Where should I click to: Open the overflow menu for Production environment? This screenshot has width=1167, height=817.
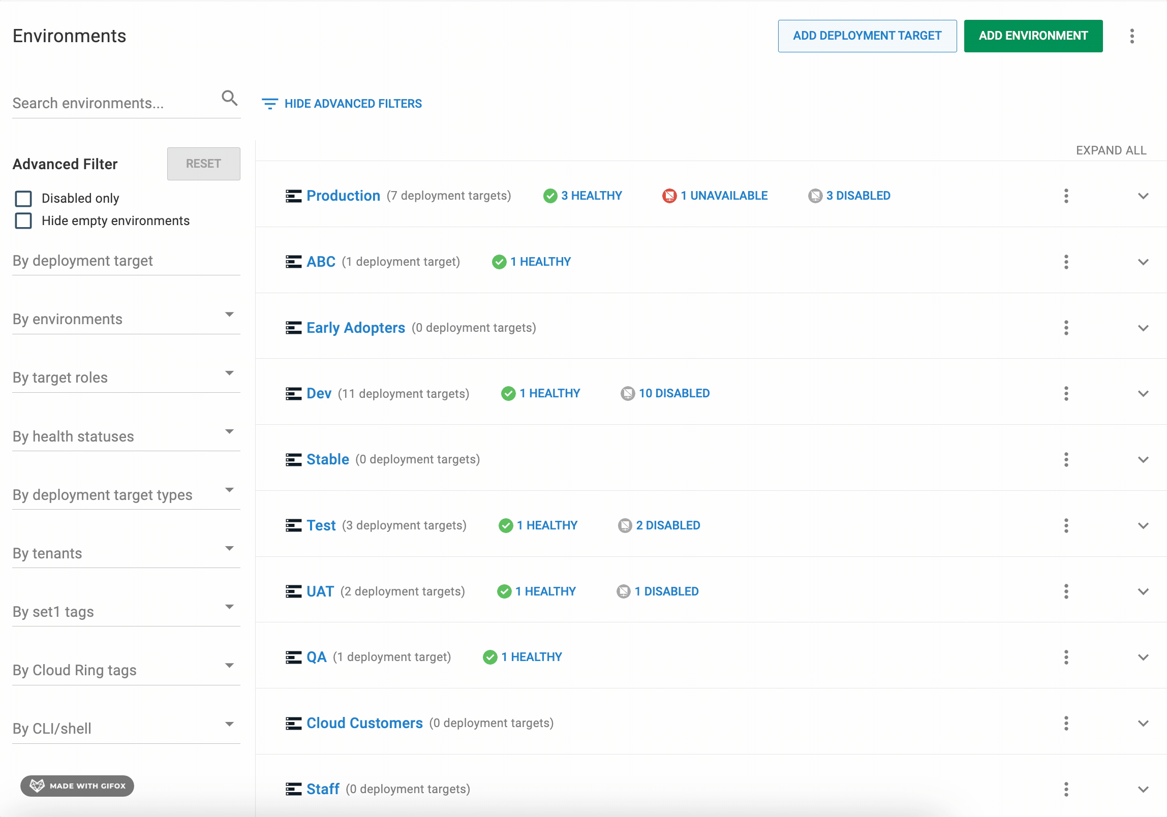point(1066,196)
